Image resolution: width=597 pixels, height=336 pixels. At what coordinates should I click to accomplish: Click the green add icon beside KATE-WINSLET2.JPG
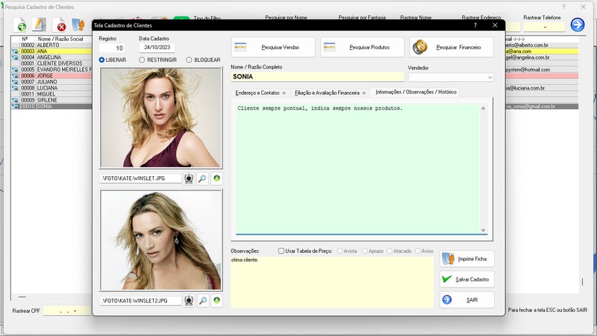[216, 301]
